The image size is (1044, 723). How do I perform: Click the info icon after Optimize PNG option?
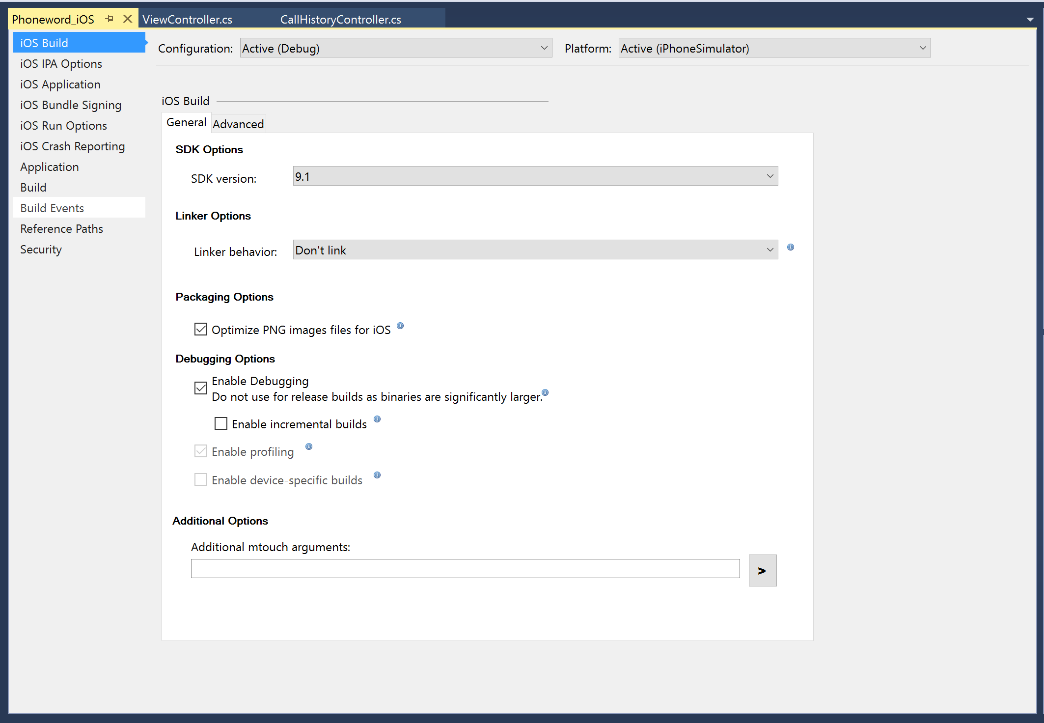pos(400,326)
